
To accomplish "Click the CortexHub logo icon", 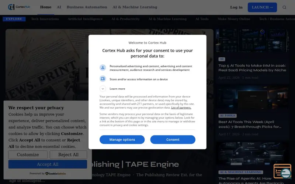I will tap(11, 7).
